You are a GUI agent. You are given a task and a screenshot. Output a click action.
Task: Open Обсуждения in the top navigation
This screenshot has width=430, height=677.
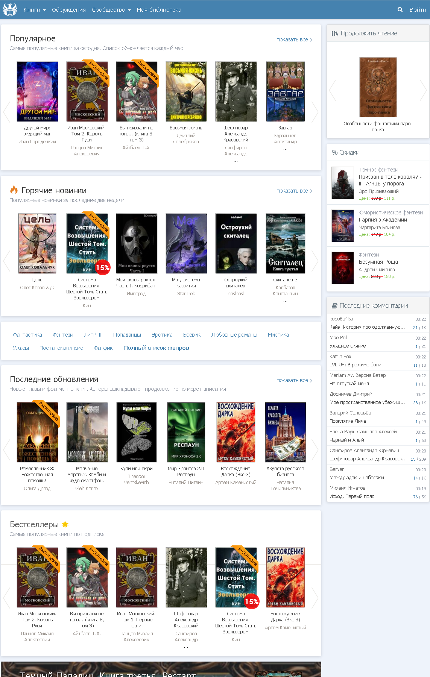pos(69,10)
